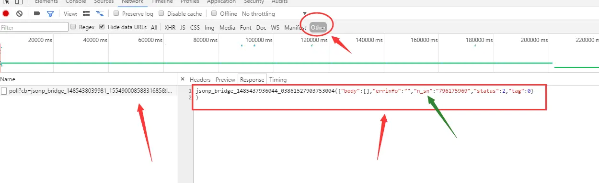Uncheck Hide data URLs

(102, 27)
